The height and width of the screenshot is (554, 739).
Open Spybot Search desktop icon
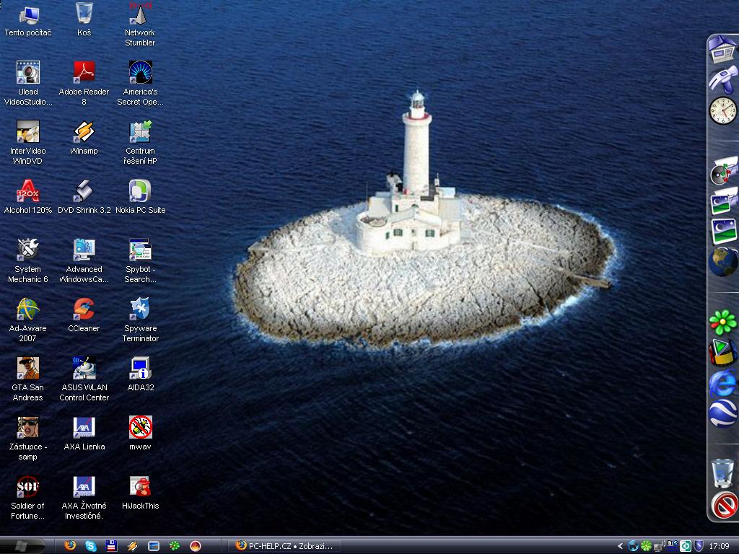[x=140, y=250]
